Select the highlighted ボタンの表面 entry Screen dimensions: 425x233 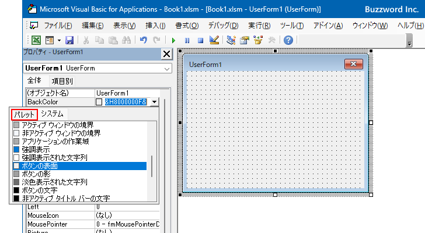[x=80, y=165]
